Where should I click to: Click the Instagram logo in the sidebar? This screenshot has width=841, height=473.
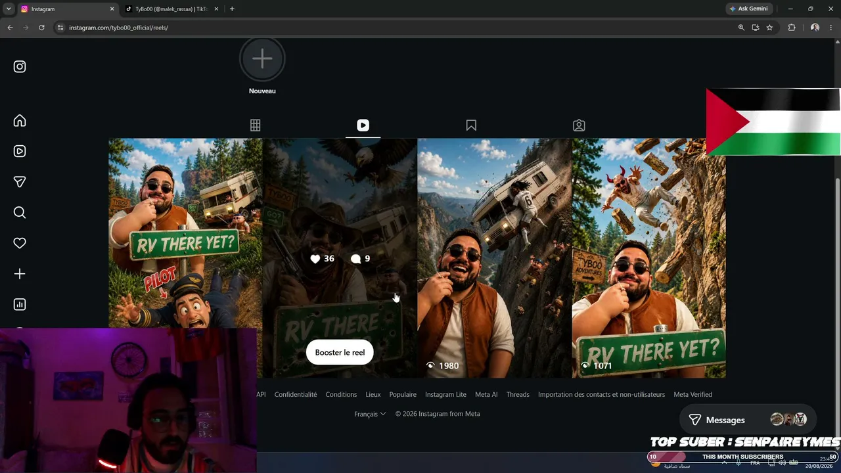click(x=20, y=66)
